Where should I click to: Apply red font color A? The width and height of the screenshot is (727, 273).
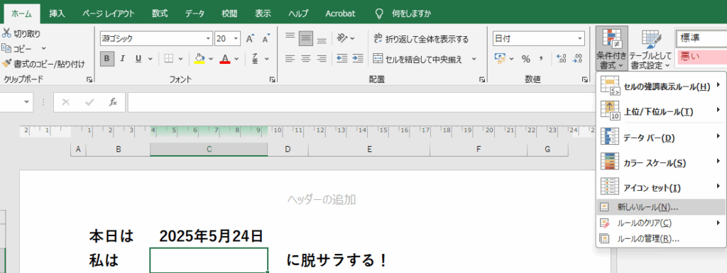tap(225, 59)
